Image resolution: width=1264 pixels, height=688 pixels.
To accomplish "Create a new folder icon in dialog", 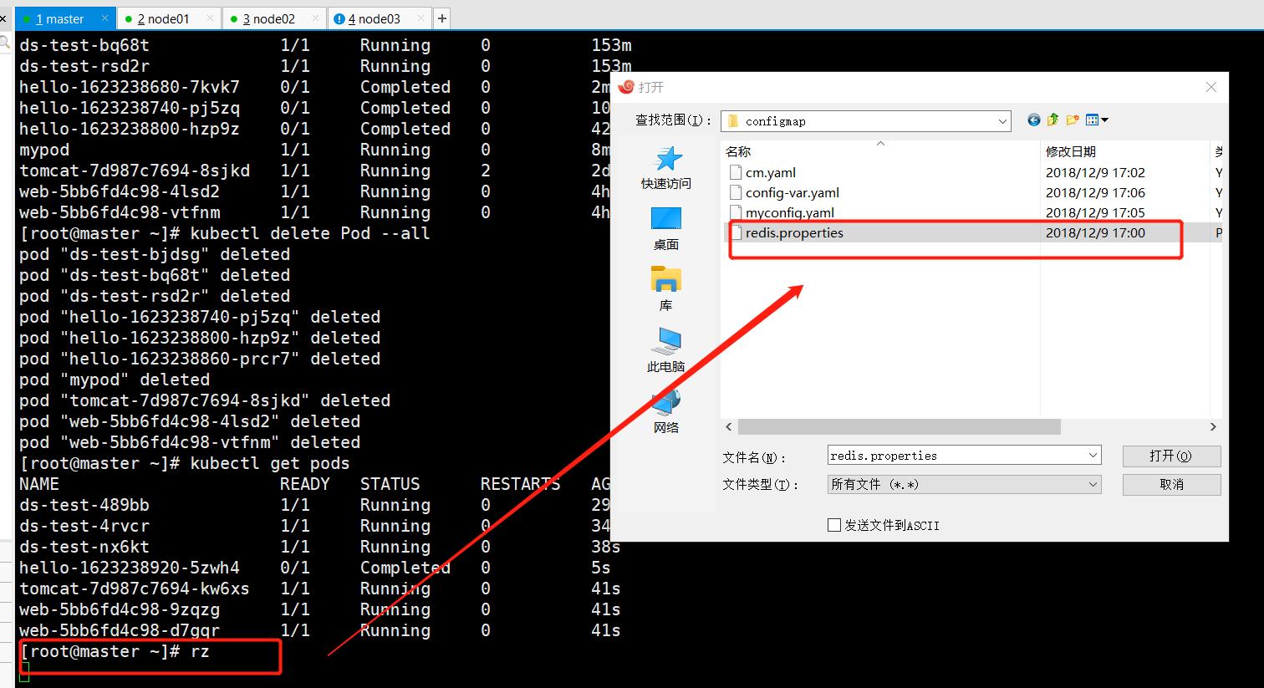I will tap(1072, 120).
